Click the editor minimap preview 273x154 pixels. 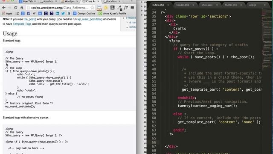click(266, 39)
